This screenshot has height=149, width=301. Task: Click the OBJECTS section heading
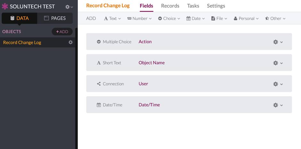[12, 32]
